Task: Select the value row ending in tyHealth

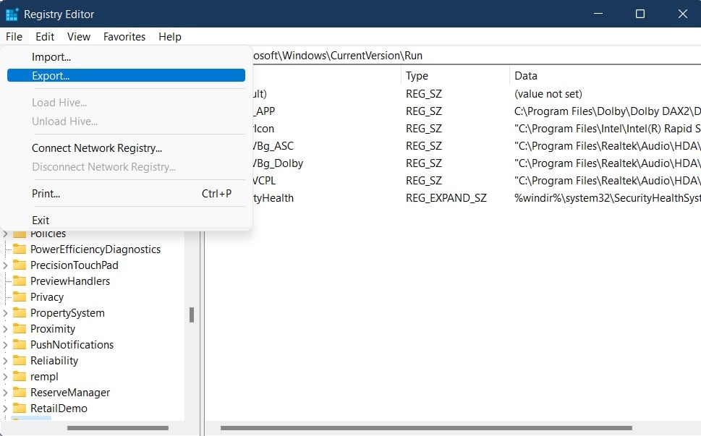Action: pyautogui.click(x=477, y=198)
